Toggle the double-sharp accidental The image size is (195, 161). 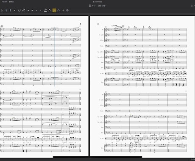click(x=14, y=10)
